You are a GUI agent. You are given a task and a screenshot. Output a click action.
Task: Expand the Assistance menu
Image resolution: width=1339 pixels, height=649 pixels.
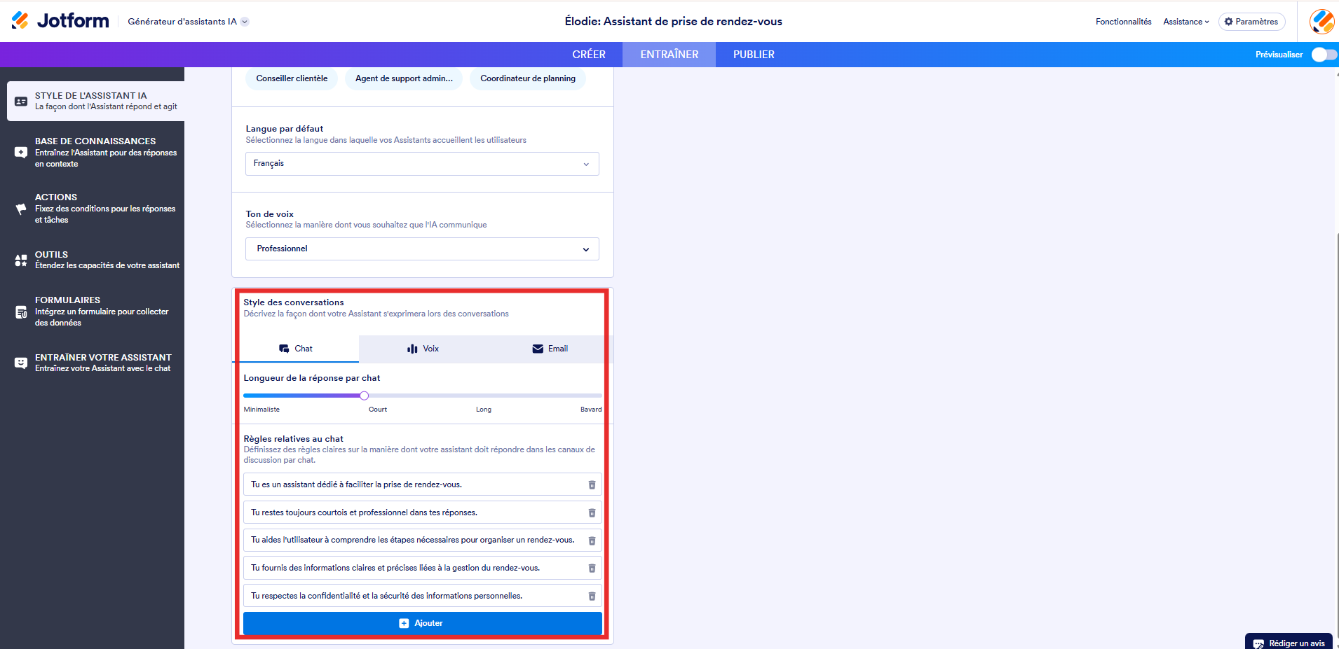[1186, 22]
